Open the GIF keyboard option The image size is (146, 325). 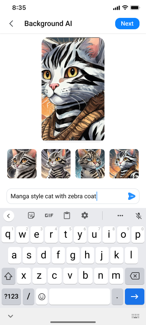[x=49, y=216]
